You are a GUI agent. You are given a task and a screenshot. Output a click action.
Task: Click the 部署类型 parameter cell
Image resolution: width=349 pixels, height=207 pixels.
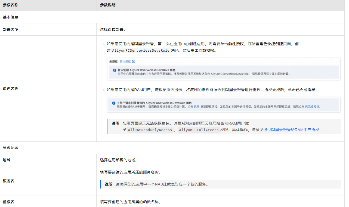tap(48, 29)
